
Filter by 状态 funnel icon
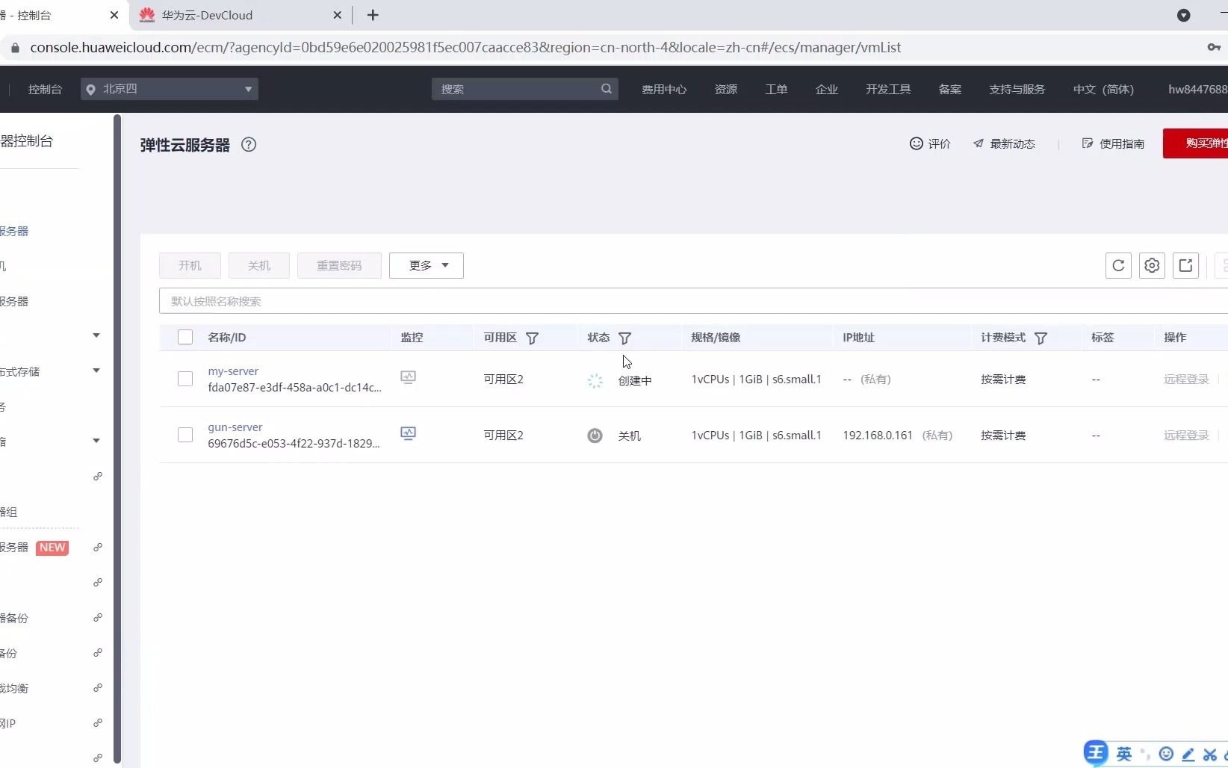click(x=625, y=338)
